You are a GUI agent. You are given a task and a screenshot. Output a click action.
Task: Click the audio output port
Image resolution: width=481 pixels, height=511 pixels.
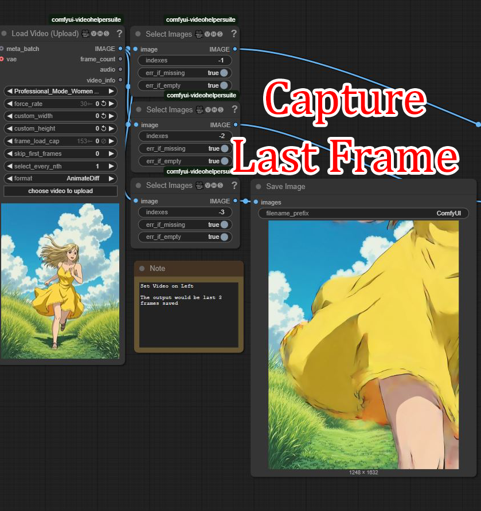click(120, 69)
